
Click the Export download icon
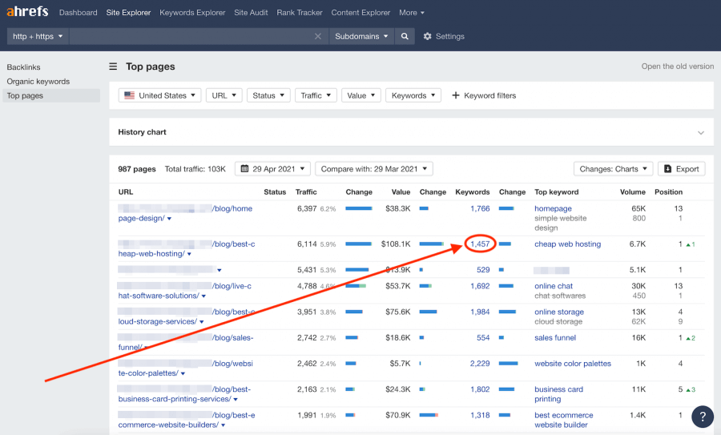click(668, 169)
